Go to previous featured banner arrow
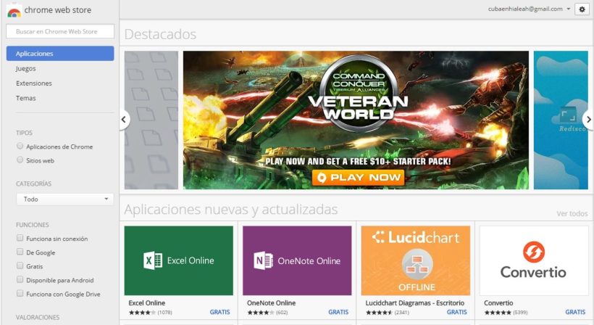This screenshot has height=325, width=594. coord(124,120)
